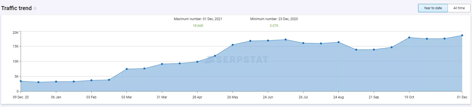Click the data point above 24 Jun
Viewport: 472px width, 107px height.
click(268, 41)
